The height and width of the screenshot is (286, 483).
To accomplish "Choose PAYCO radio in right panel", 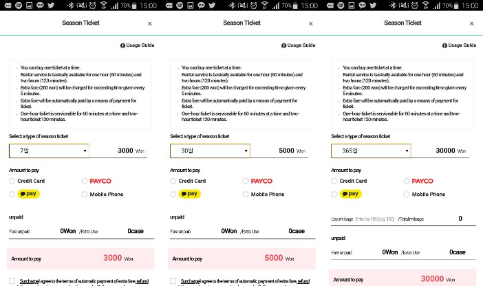I will [x=407, y=181].
